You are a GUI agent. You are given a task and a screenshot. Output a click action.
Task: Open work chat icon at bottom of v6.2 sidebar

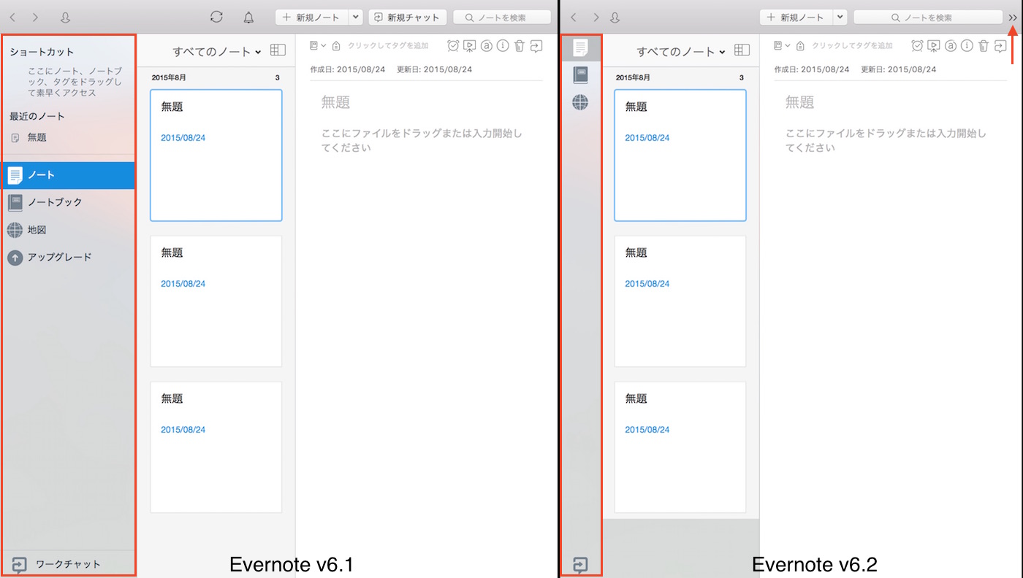pos(580,565)
